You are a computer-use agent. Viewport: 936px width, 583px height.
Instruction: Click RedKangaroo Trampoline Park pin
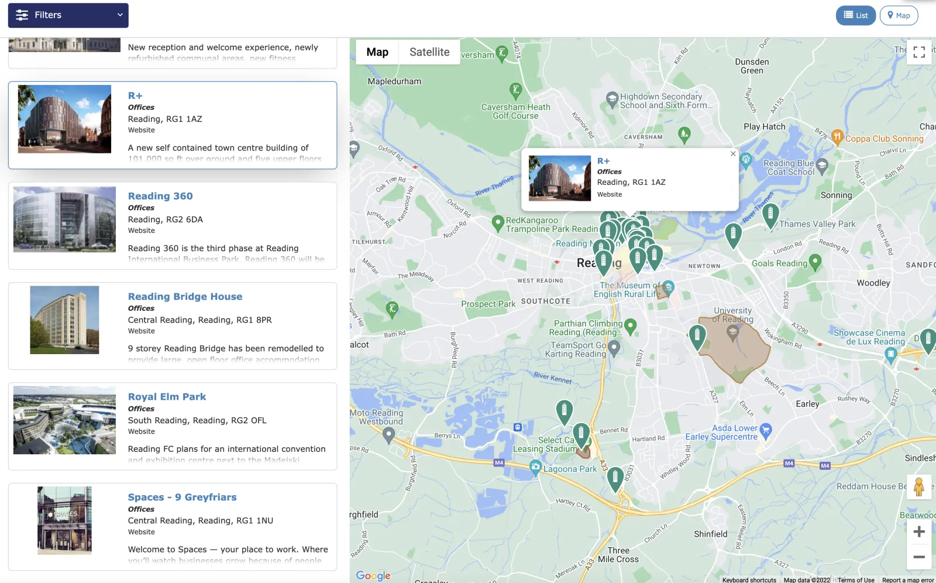pos(498,223)
